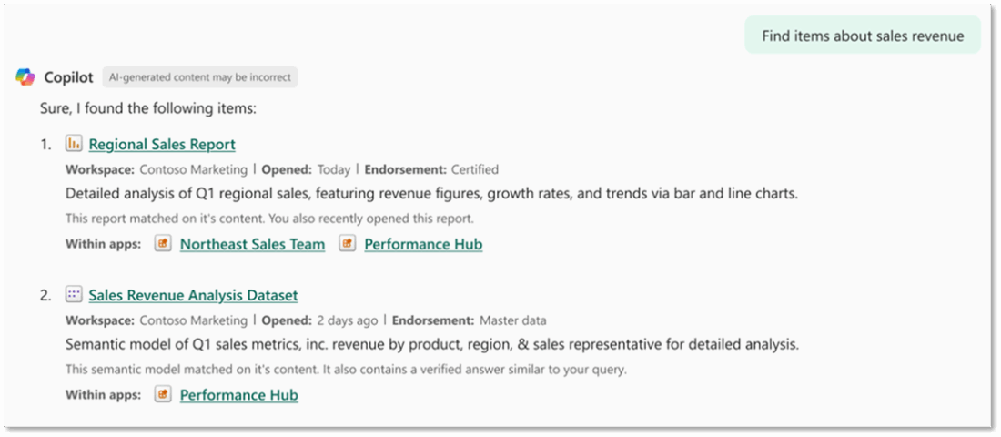Image resolution: width=1001 pixels, height=437 pixels.
Task: Select the semantic model Q1 sales metrics description
Action: point(432,345)
